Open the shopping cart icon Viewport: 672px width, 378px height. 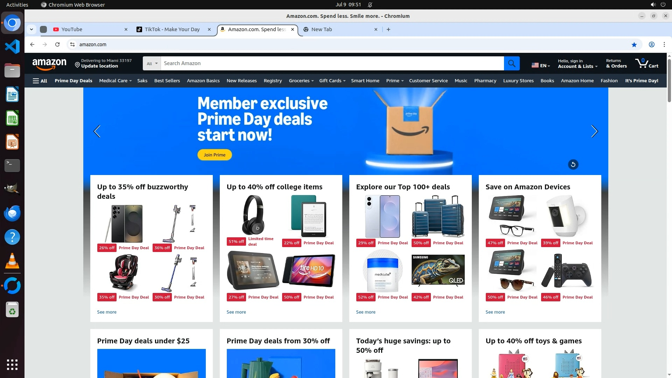646,63
